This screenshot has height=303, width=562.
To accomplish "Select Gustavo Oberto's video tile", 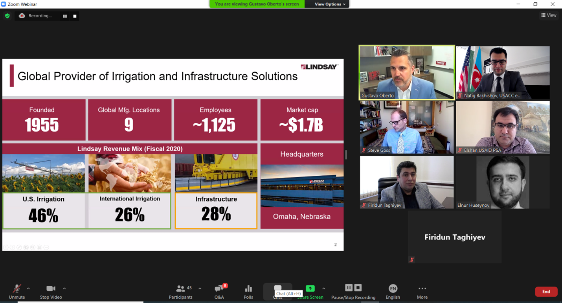I will click(x=407, y=72).
